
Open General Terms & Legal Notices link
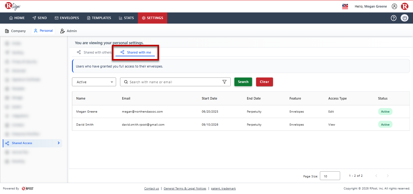(x=185, y=189)
